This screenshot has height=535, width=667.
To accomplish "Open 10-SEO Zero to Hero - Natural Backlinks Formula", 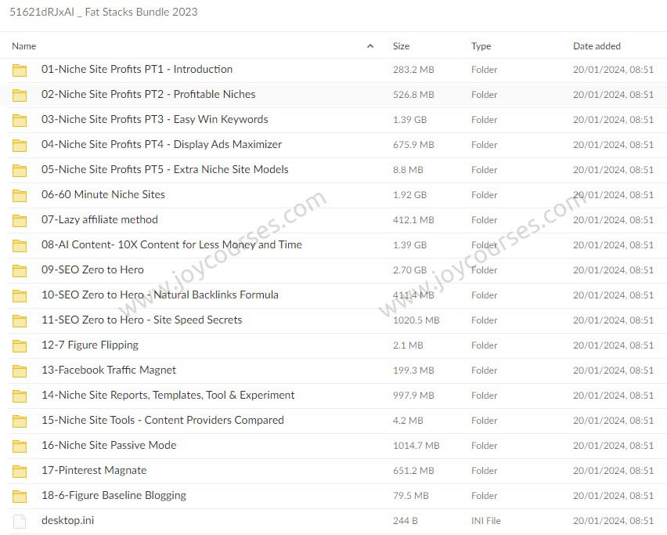I will (160, 295).
